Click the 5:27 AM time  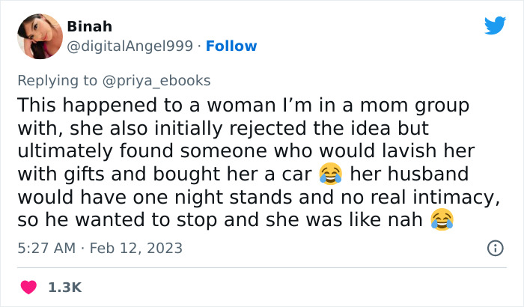pyautogui.click(x=45, y=248)
